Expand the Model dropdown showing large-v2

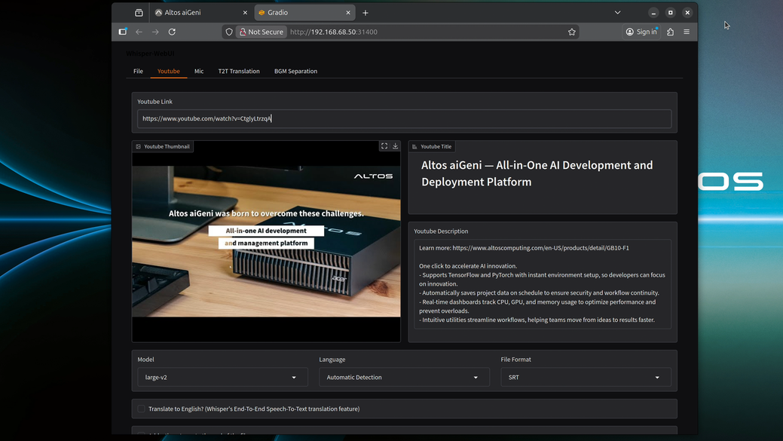(x=222, y=377)
